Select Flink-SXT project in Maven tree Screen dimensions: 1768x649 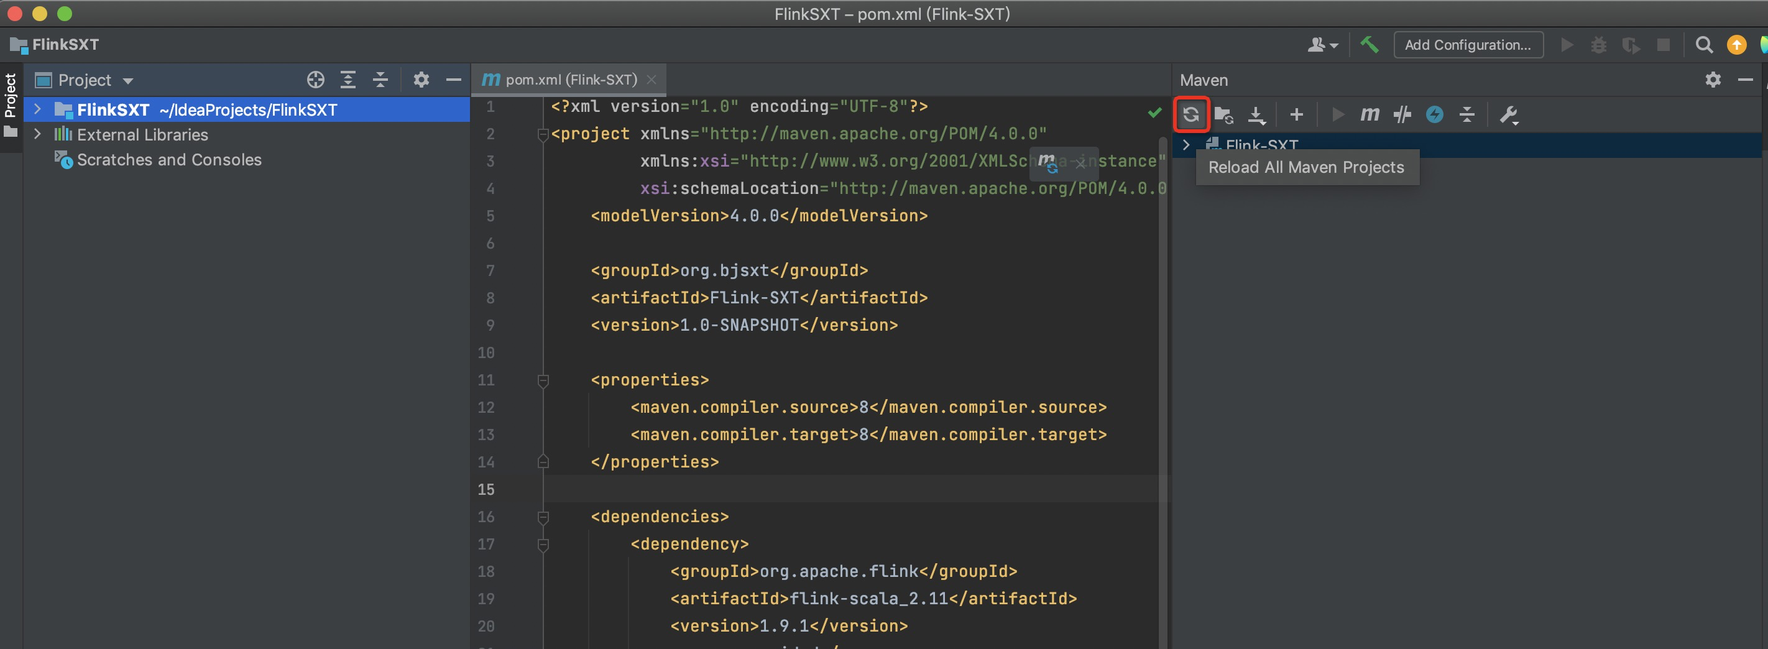tap(1261, 145)
